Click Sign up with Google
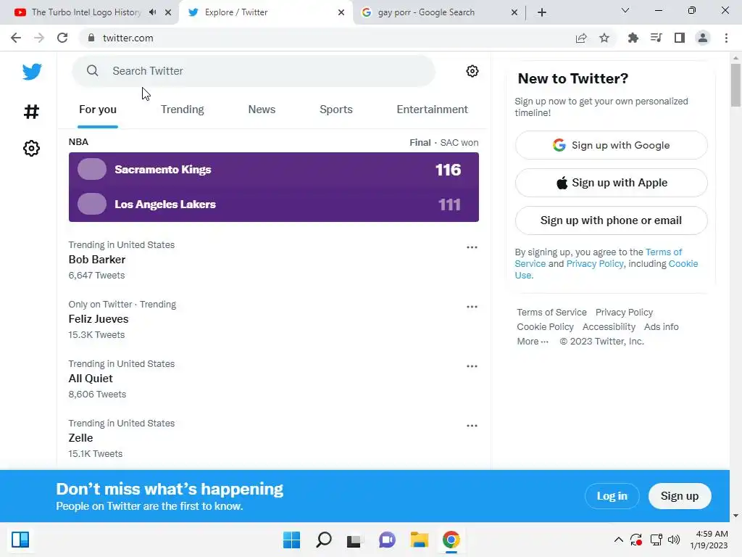 (611, 145)
